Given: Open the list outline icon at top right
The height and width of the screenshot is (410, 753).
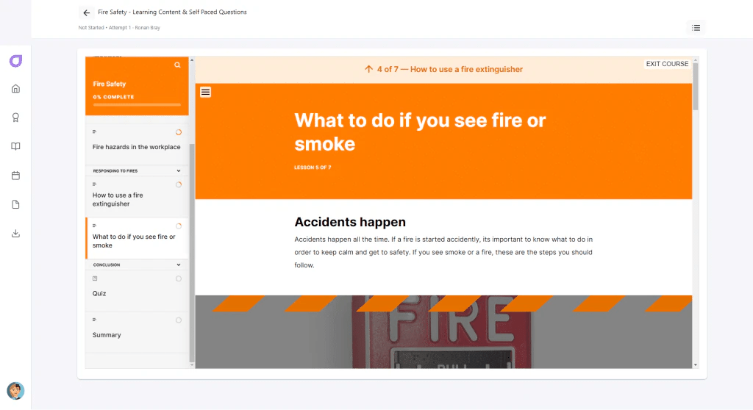Looking at the screenshot, I should pyautogui.click(x=696, y=28).
